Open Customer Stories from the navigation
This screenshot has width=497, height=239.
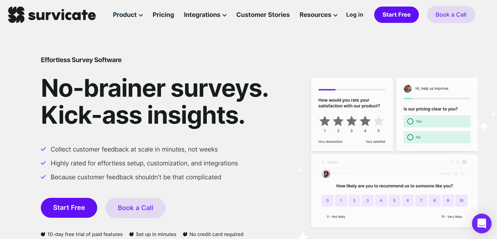263,15
